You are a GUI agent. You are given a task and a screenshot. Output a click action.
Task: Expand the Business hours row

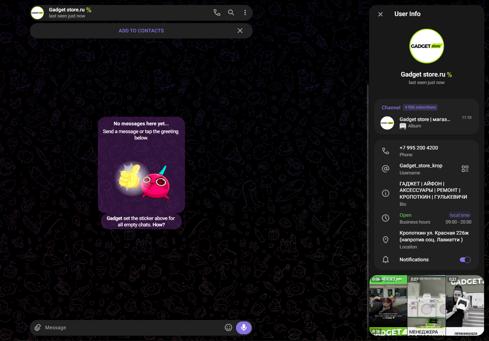(426, 218)
